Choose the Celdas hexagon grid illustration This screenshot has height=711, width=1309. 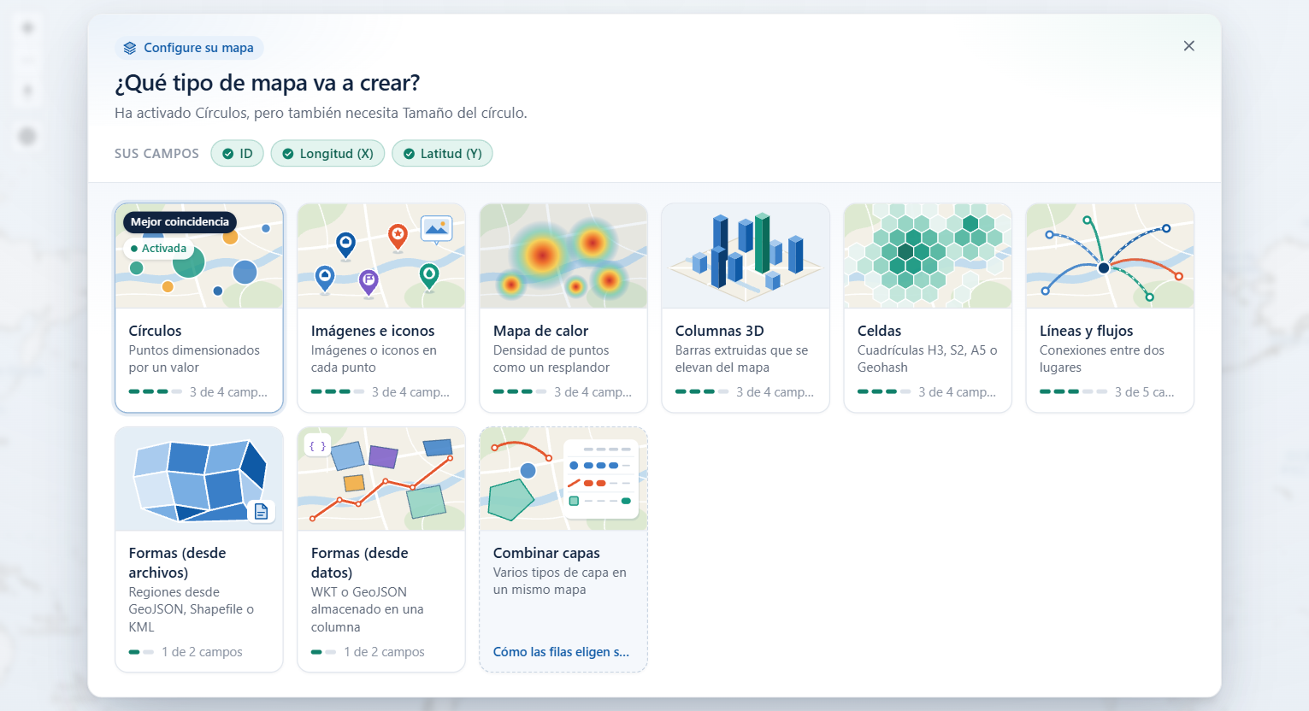928,256
